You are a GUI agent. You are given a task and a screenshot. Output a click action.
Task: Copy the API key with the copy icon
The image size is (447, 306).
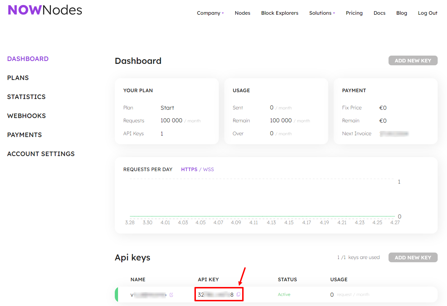239,295
